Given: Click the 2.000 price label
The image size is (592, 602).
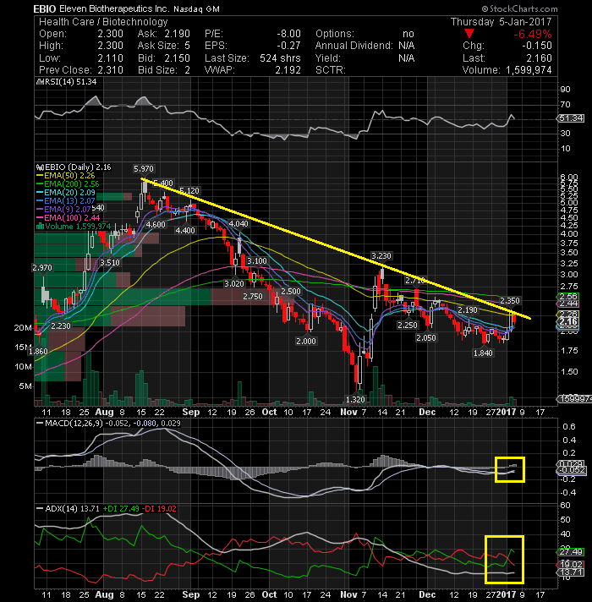Looking at the screenshot, I should click(x=306, y=342).
